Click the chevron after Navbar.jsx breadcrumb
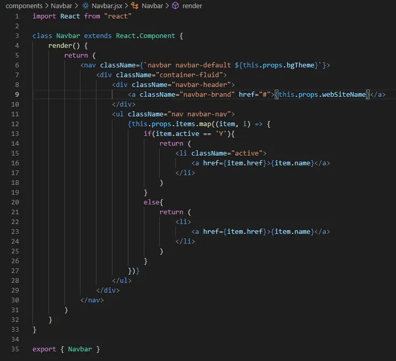This screenshot has width=396, height=361. pyautogui.click(x=126, y=5)
